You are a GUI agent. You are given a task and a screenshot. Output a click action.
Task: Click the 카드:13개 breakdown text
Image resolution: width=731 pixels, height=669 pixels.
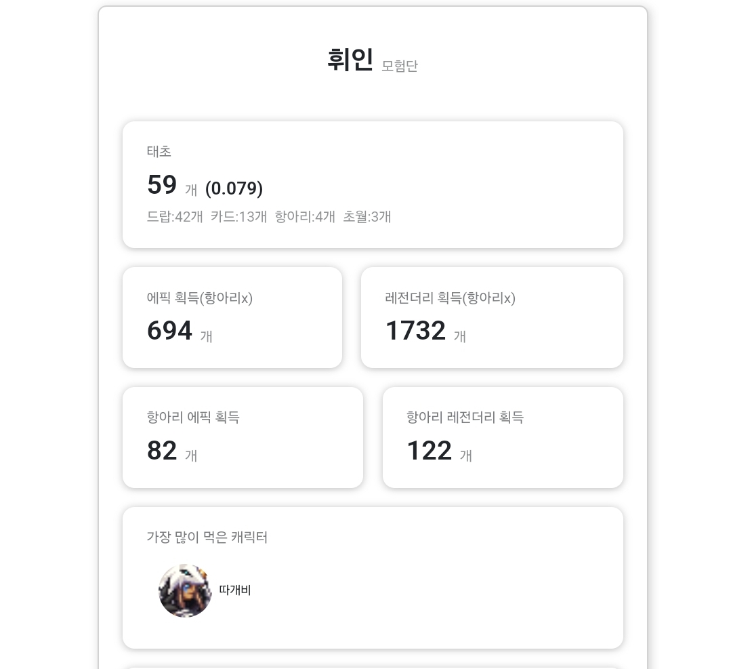click(238, 217)
